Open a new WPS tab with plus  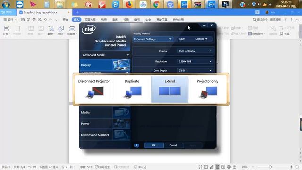click(77, 12)
